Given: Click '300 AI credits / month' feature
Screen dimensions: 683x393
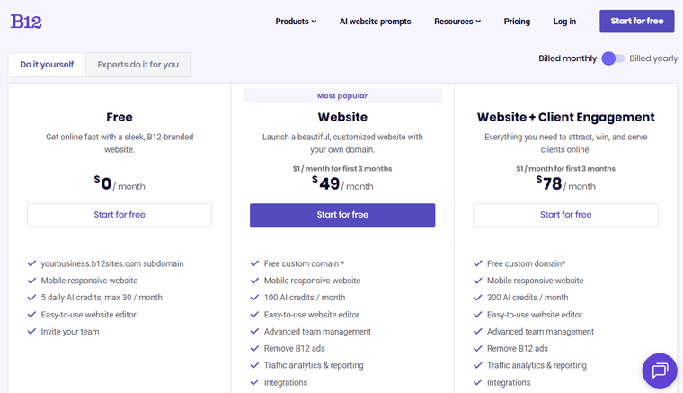Looking at the screenshot, I should click(528, 298).
